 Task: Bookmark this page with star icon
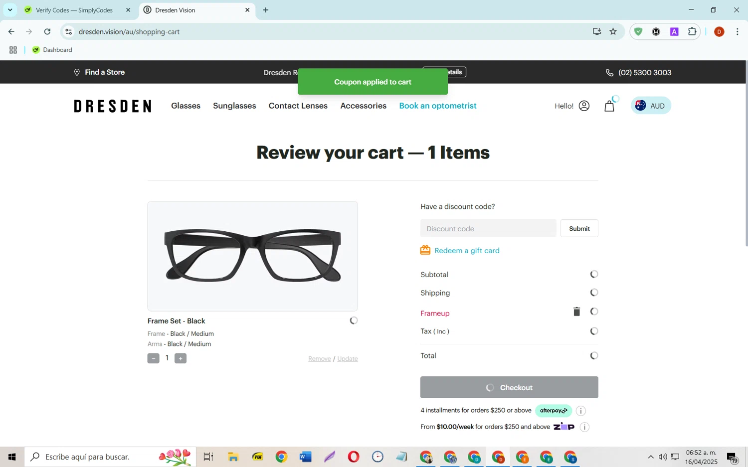[613, 31]
